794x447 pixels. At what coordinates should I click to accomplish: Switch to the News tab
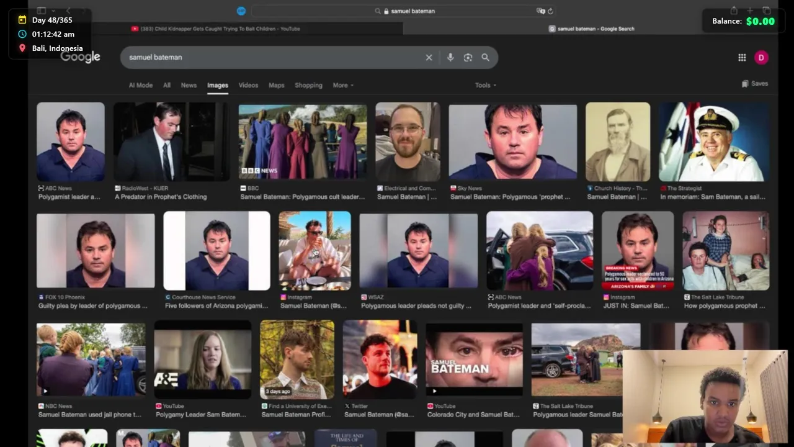[189, 85]
